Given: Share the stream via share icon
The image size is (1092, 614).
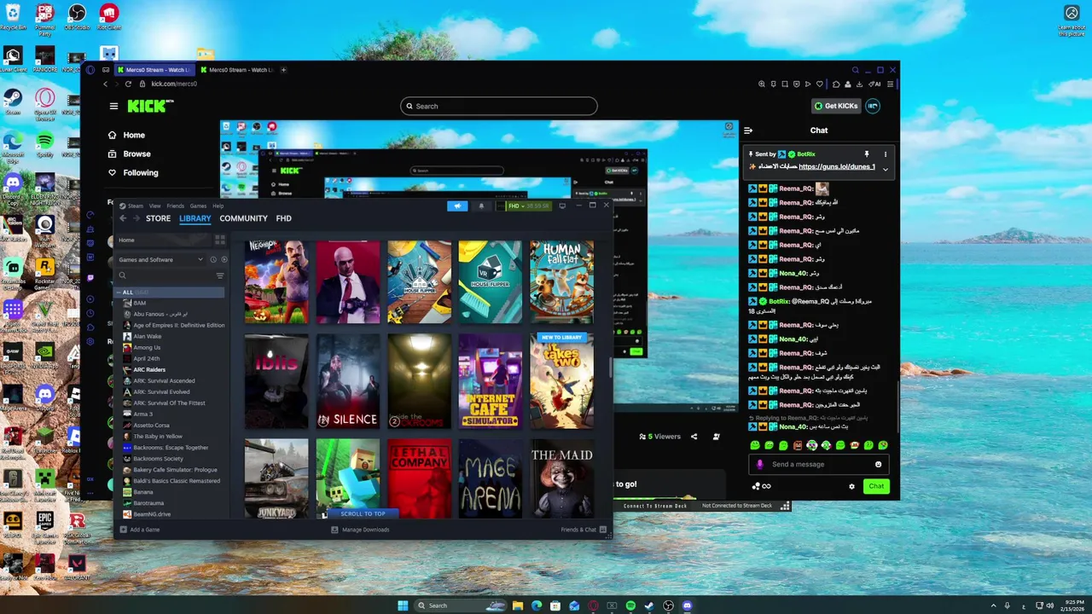Looking at the screenshot, I should pyautogui.click(x=694, y=437).
